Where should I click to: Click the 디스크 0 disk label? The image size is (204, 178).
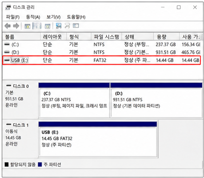[x=20, y=86]
